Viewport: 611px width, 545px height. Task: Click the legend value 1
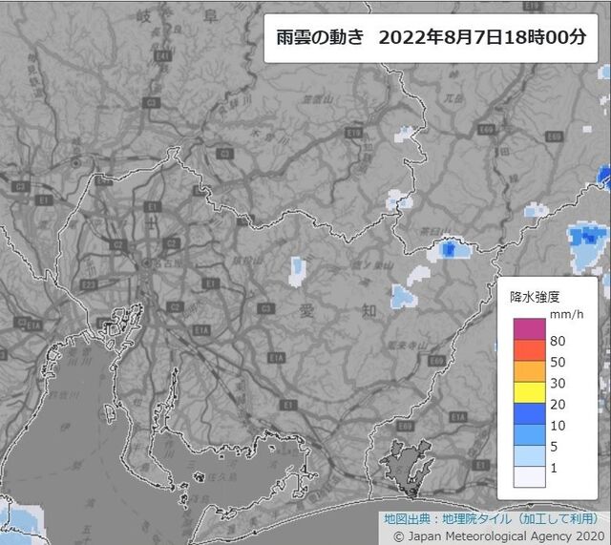coord(554,468)
